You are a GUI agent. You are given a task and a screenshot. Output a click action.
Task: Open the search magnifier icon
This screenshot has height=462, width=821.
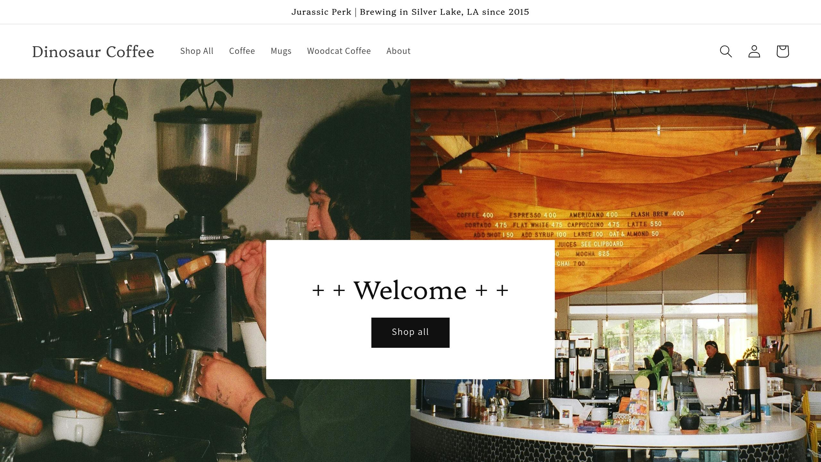(x=726, y=51)
